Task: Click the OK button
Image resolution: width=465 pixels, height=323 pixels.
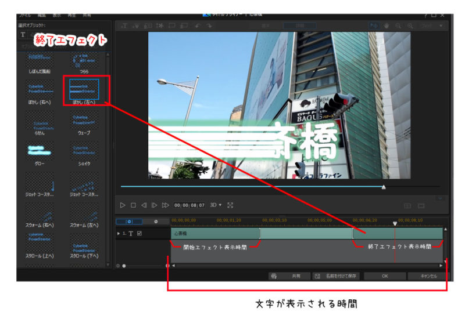Action: 384,276
